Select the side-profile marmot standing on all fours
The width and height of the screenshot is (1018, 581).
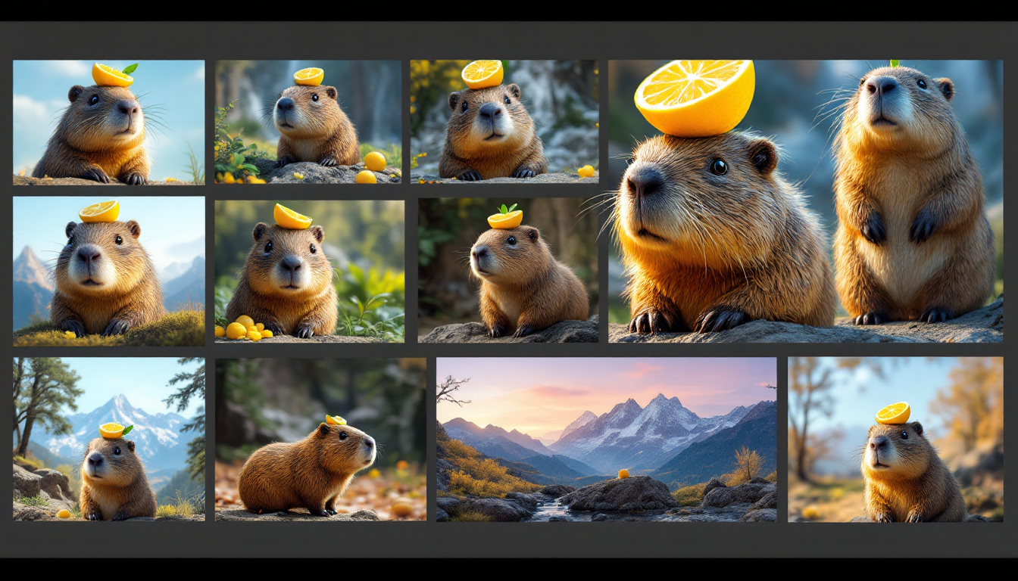(320, 439)
